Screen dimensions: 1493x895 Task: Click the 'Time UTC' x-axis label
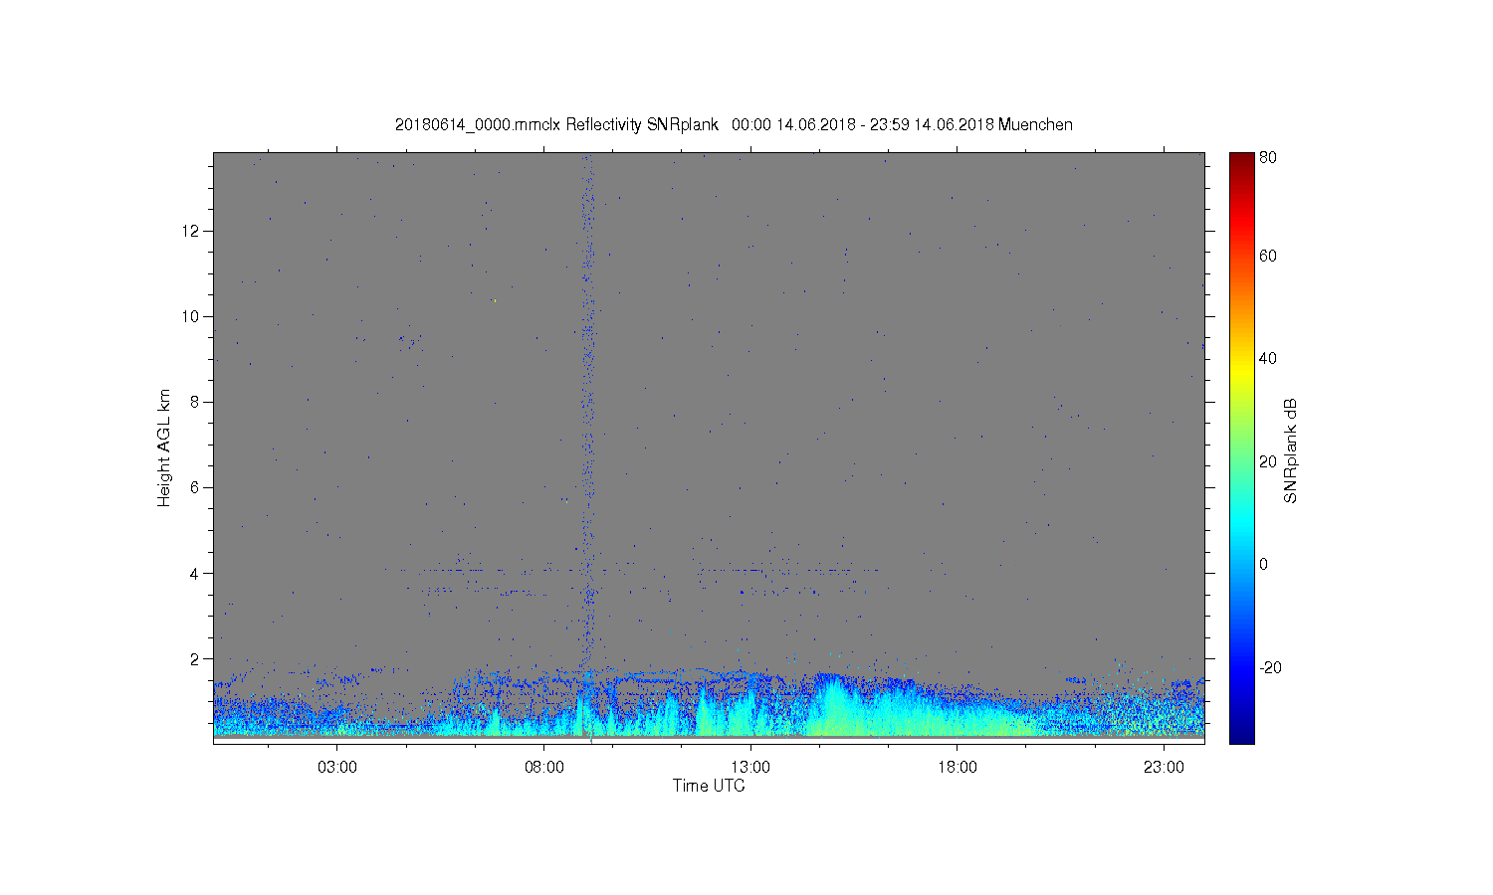(709, 786)
